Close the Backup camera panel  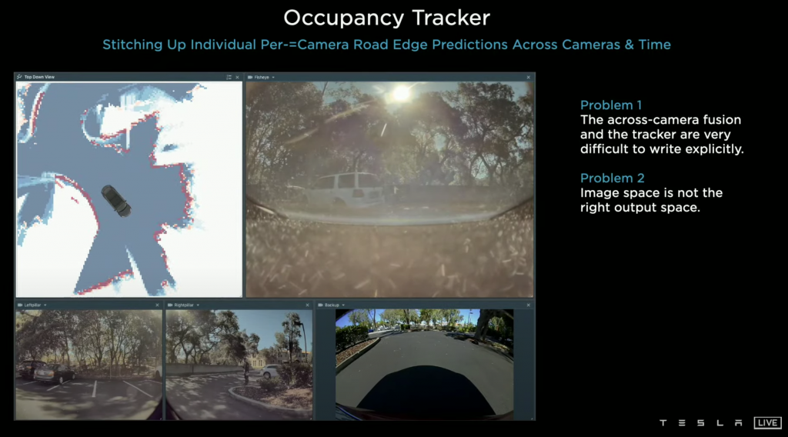[529, 305]
